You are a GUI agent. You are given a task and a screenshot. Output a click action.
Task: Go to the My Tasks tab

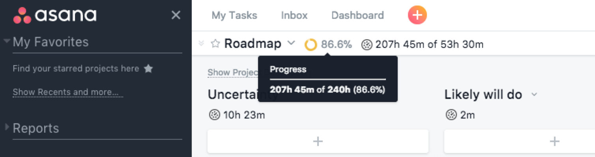234,15
